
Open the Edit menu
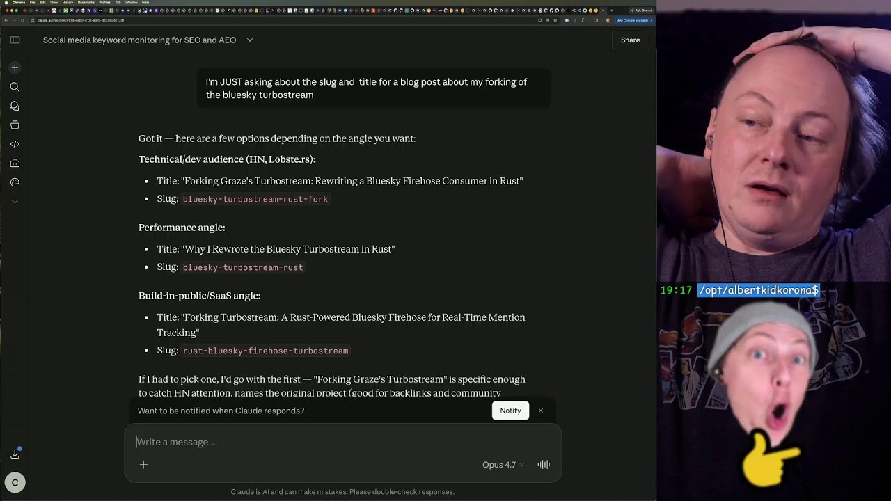coord(42,3)
